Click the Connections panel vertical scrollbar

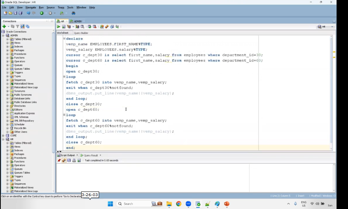point(53,92)
